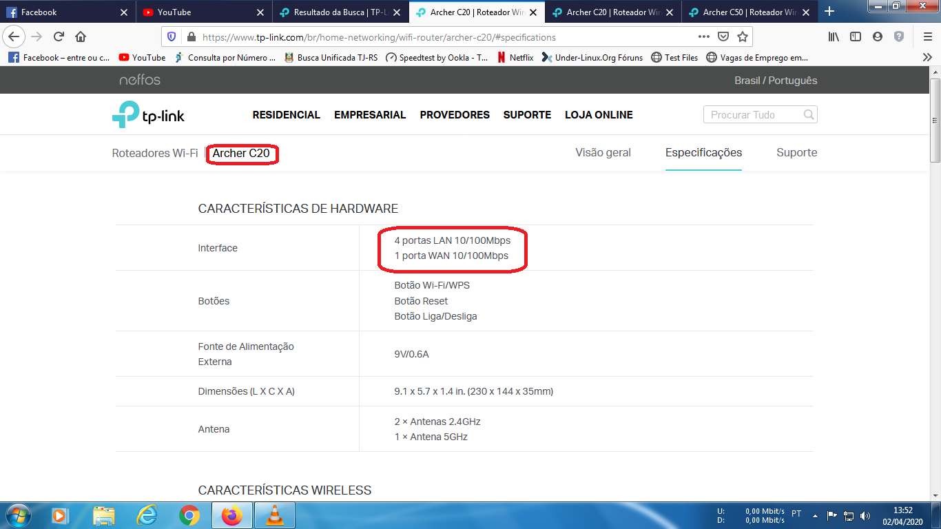Open the Library toolbar icon
941x529 pixels.
tap(834, 37)
